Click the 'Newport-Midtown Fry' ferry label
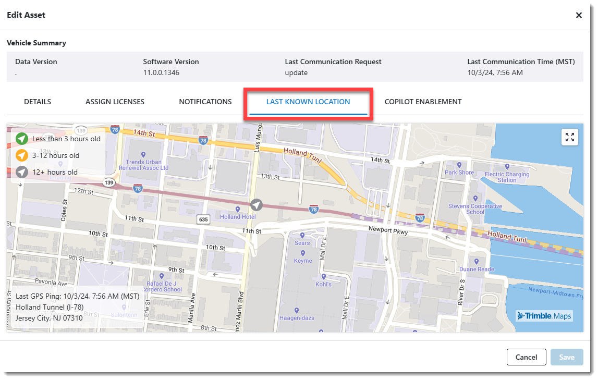Image resolution: width=598 pixels, height=380 pixels. click(x=556, y=293)
